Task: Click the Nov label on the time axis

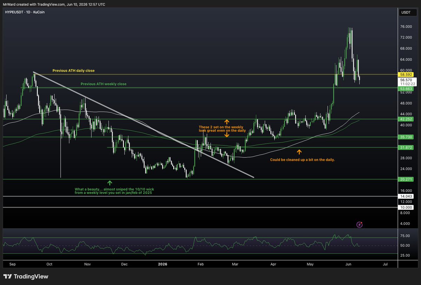Action: pos(88,264)
